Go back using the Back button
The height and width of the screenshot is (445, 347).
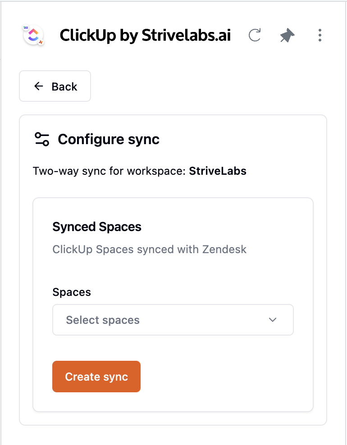tap(55, 86)
